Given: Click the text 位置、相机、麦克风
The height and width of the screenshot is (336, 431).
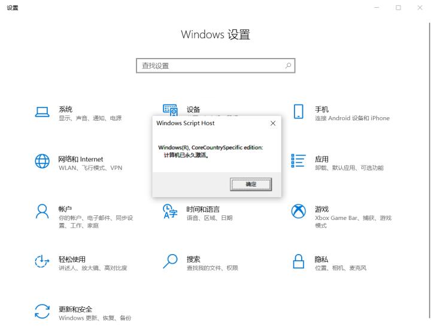Looking at the screenshot, I should click(x=341, y=268).
